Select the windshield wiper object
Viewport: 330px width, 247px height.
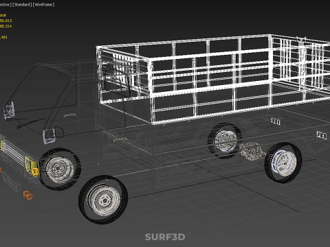30,123
